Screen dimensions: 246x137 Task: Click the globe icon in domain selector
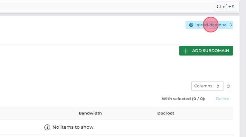coord(191,25)
